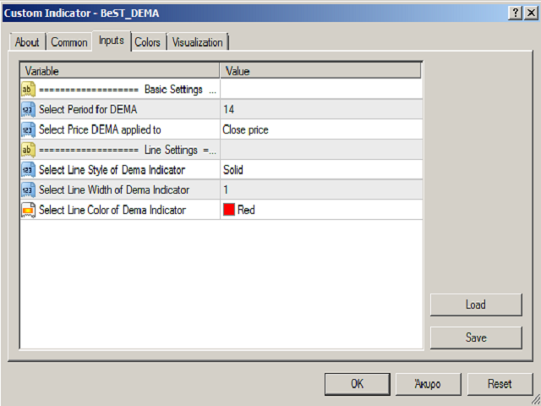Screen dimensions: 541x406
Task: Click the Load button
Action: (x=476, y=304)
